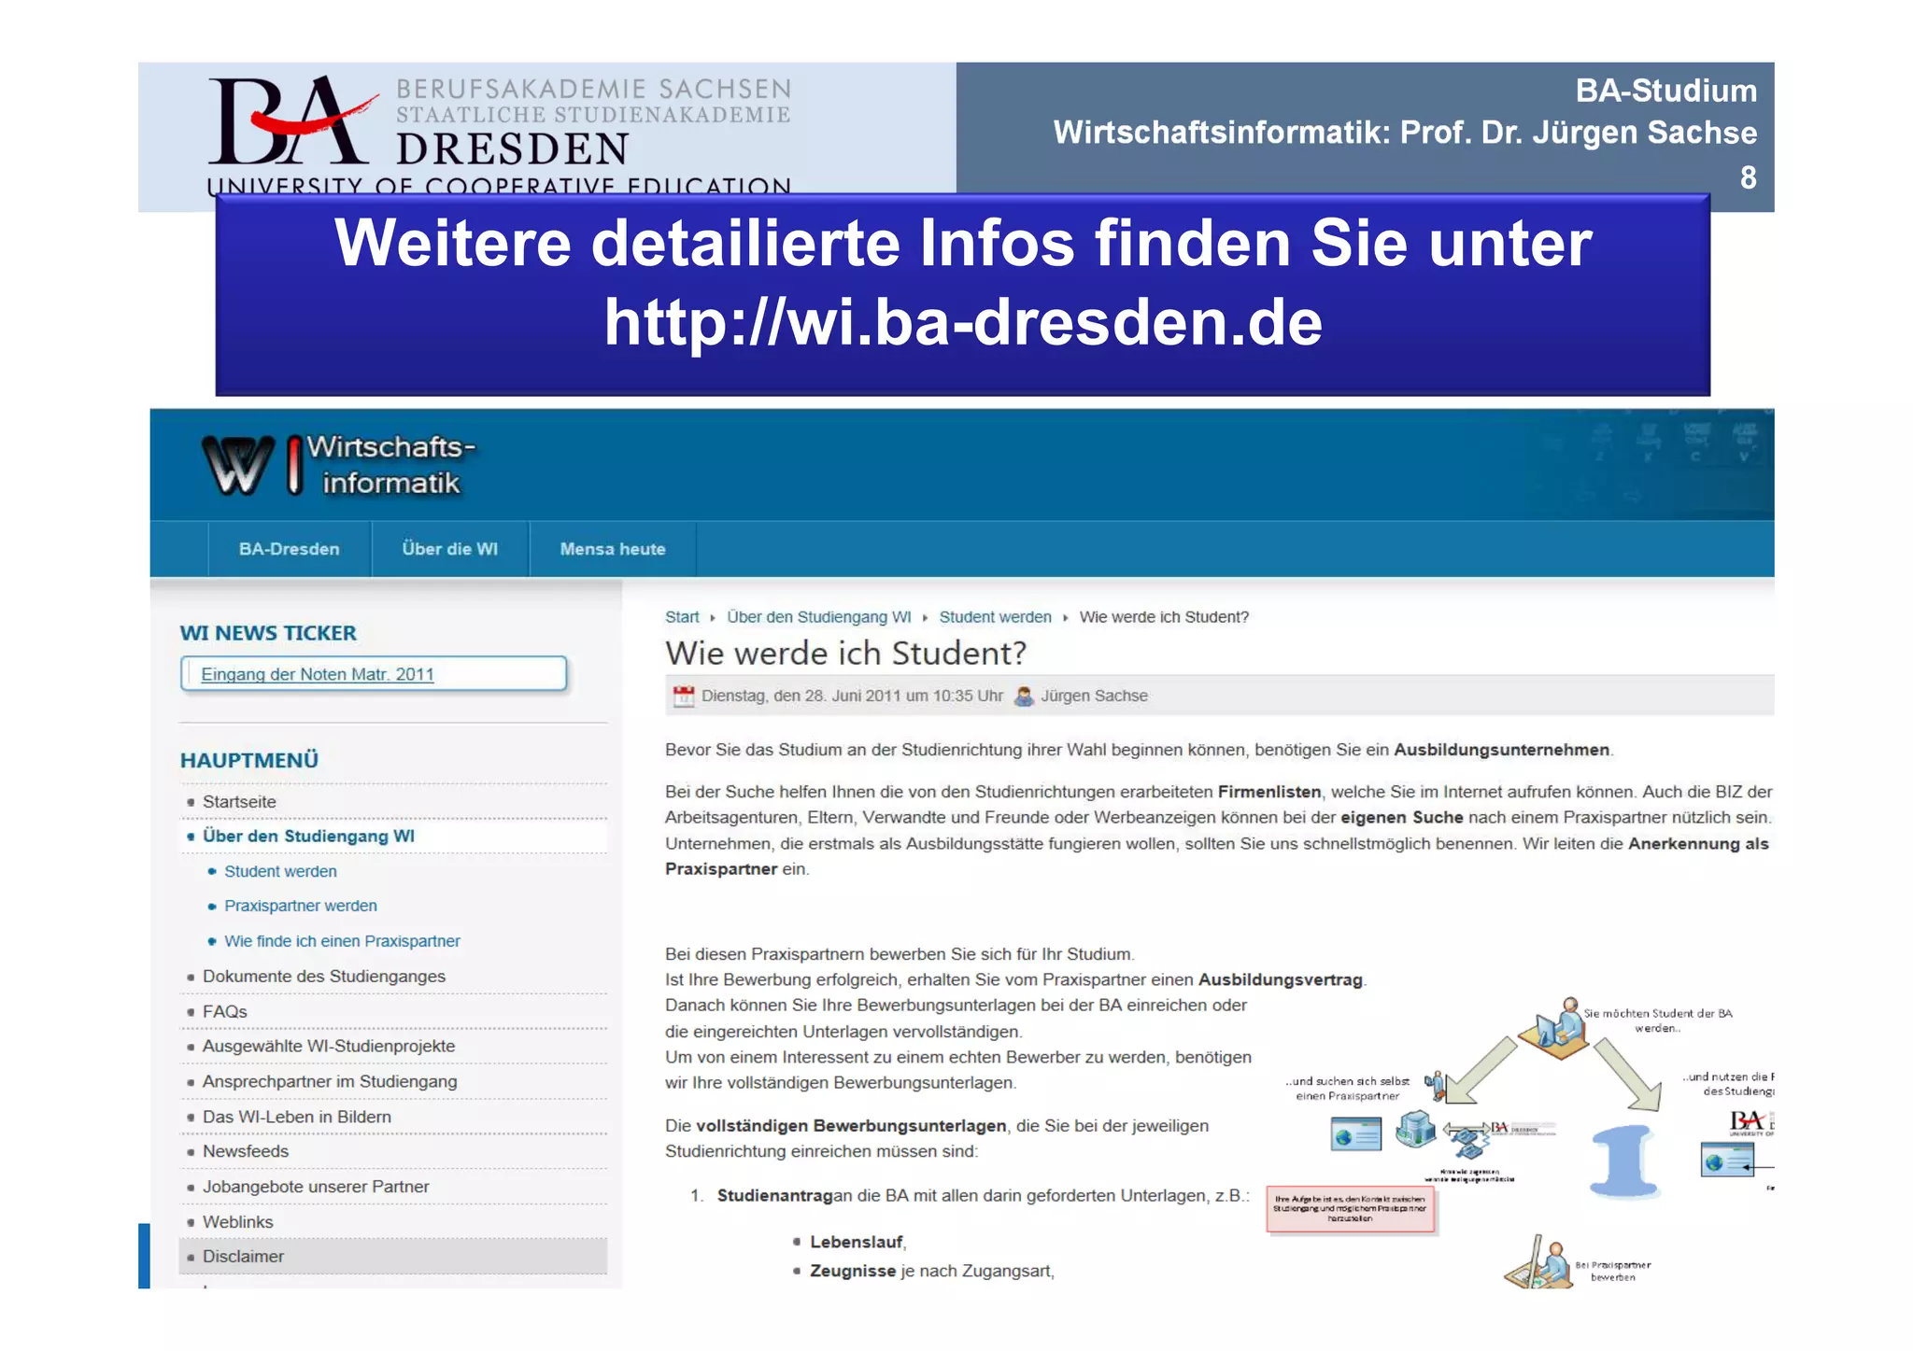
Task: Click the author icon beside Jürgen Sachse
Action: [x=1024, y=697]
